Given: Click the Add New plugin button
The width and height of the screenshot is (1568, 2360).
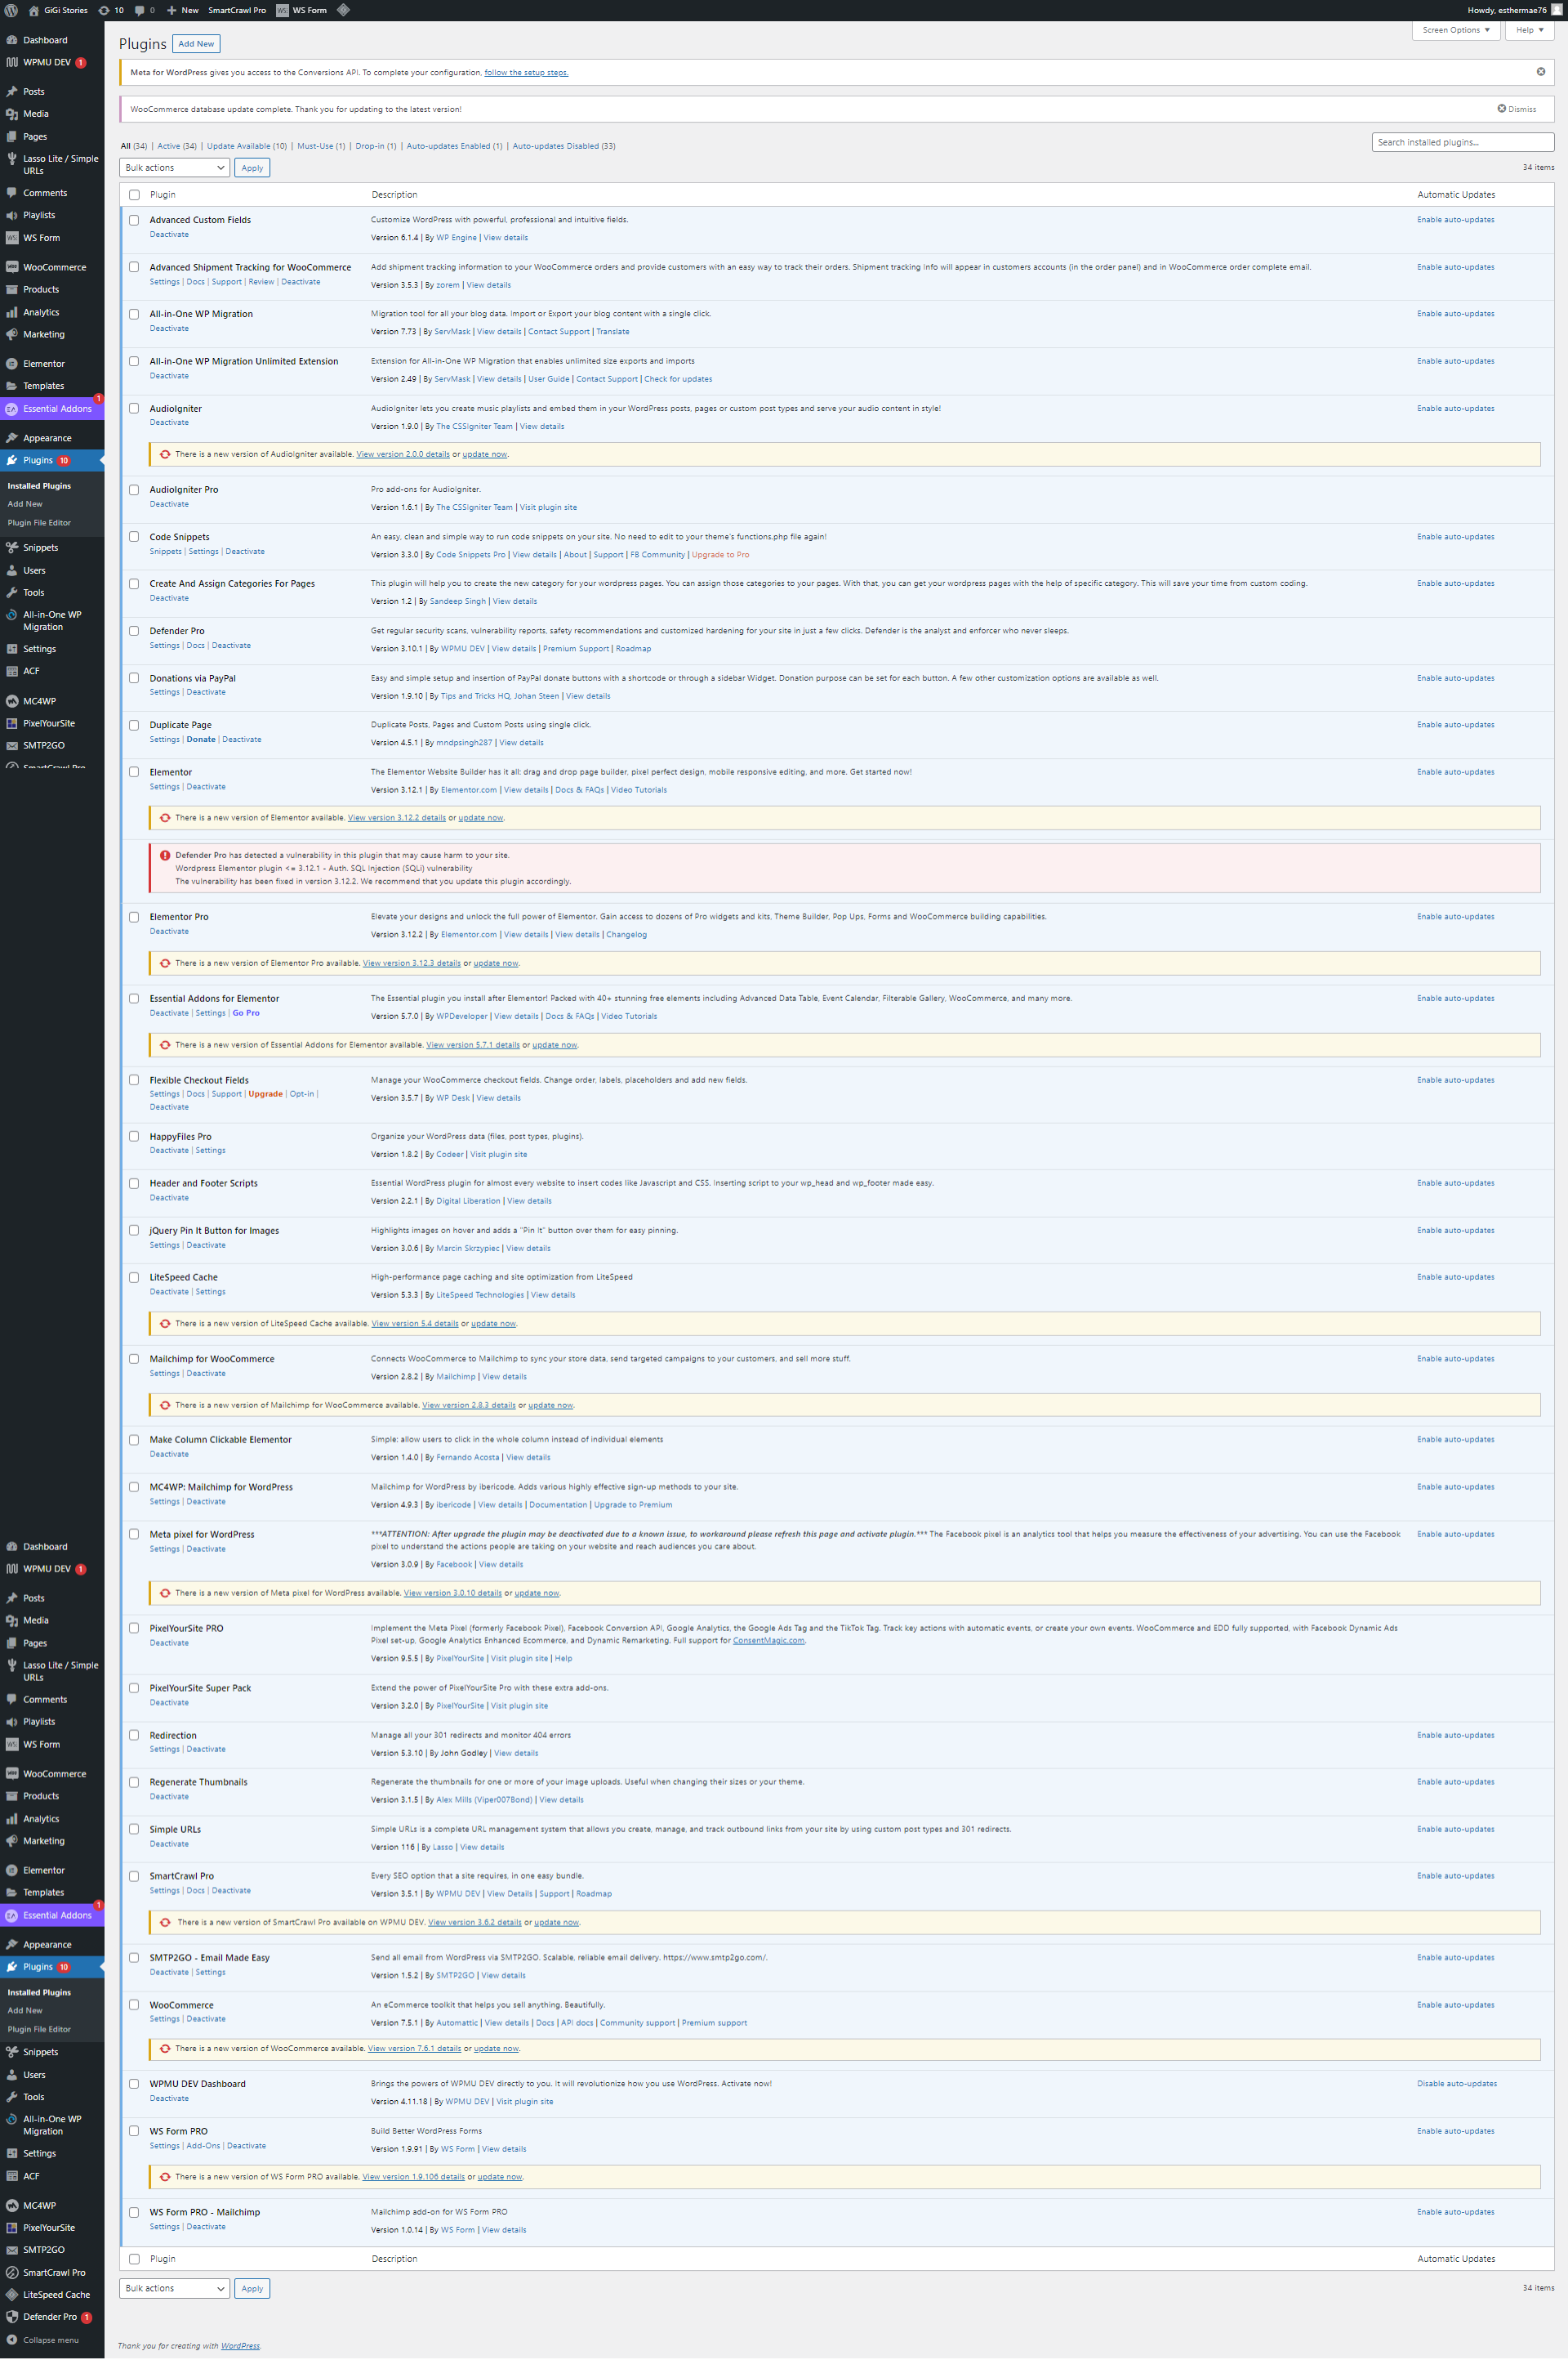Looking at the screenshot, I should [196, 44].
